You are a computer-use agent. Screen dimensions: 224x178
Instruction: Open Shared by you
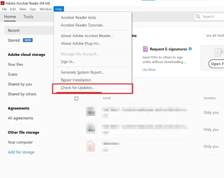[x=20, y=84]
